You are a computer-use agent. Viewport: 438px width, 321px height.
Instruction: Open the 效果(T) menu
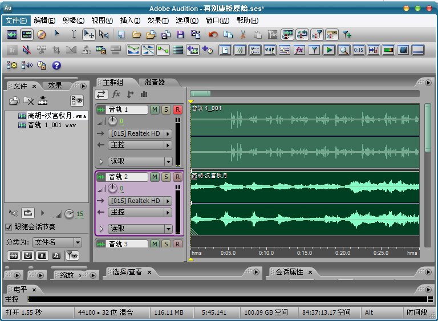(158, 21)
